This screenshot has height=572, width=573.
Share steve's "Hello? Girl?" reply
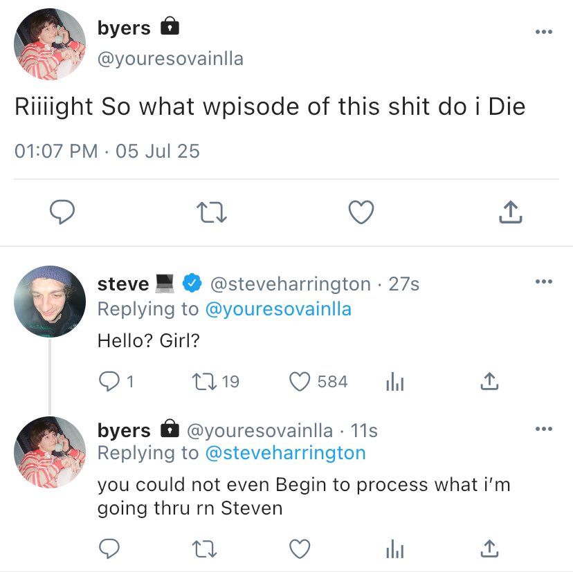[x=489, y=381]
